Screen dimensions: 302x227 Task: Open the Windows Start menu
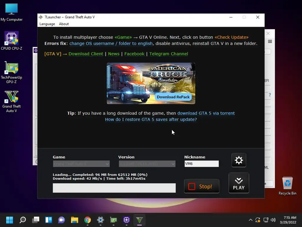click(9, 220)
